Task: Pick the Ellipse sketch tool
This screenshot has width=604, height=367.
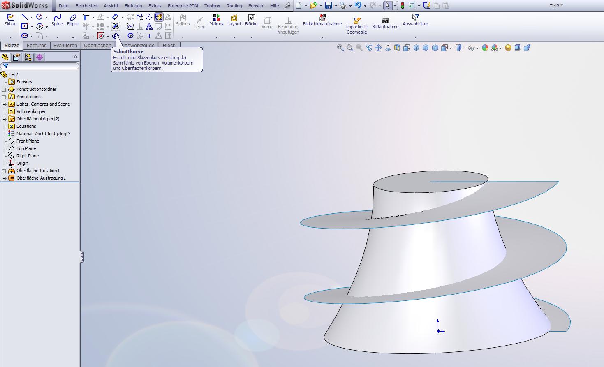Action: (73, 19)
